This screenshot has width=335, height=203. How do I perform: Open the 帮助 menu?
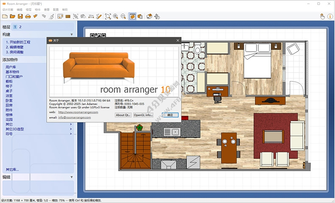click(x=65, y=9)
